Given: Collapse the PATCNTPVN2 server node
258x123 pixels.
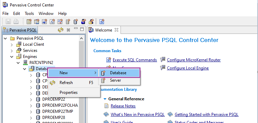Looking at the screenshot, I should (x=18, y=63).
